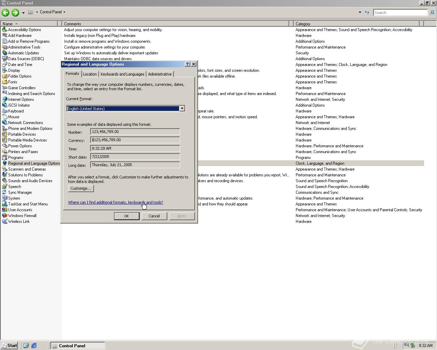Click the Internet Options icon

(x=4, y=99)
